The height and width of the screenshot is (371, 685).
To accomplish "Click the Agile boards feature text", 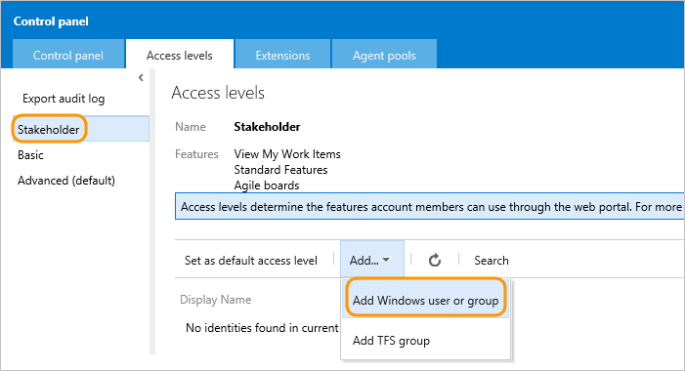I will [x=267, y=185].
